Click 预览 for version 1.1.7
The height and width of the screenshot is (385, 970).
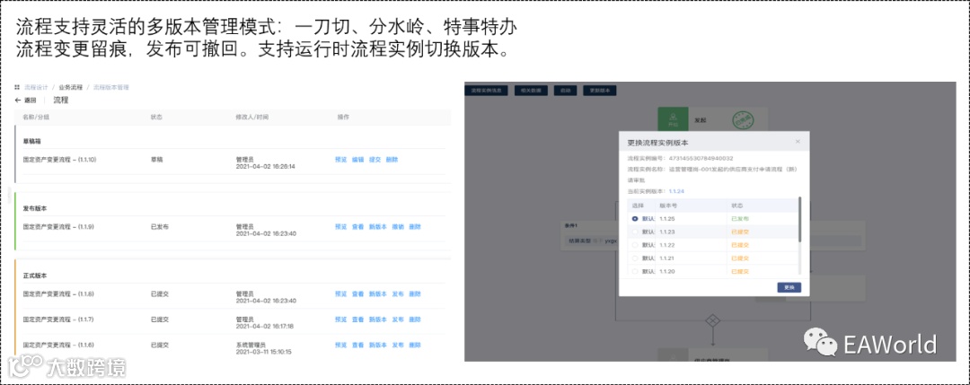[341, 319]
